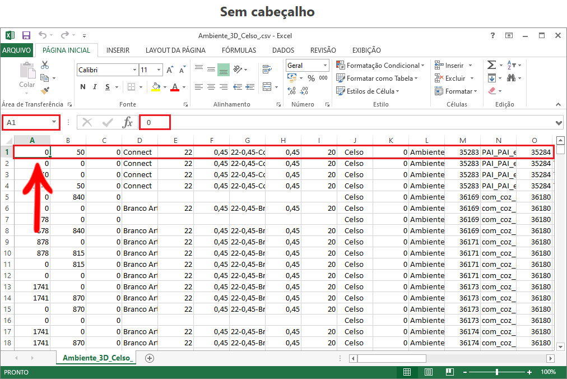
Task: Apply cell borders
Action: 132,87
